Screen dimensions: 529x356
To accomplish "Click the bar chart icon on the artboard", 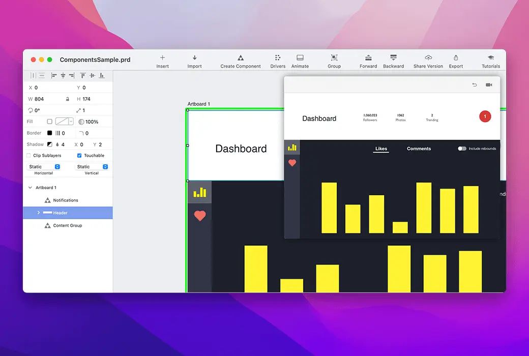I will pyautogui.click(x=200, y=192).
